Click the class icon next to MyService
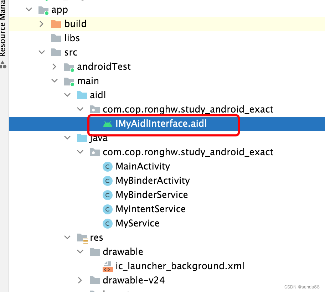 coord(108,223)
